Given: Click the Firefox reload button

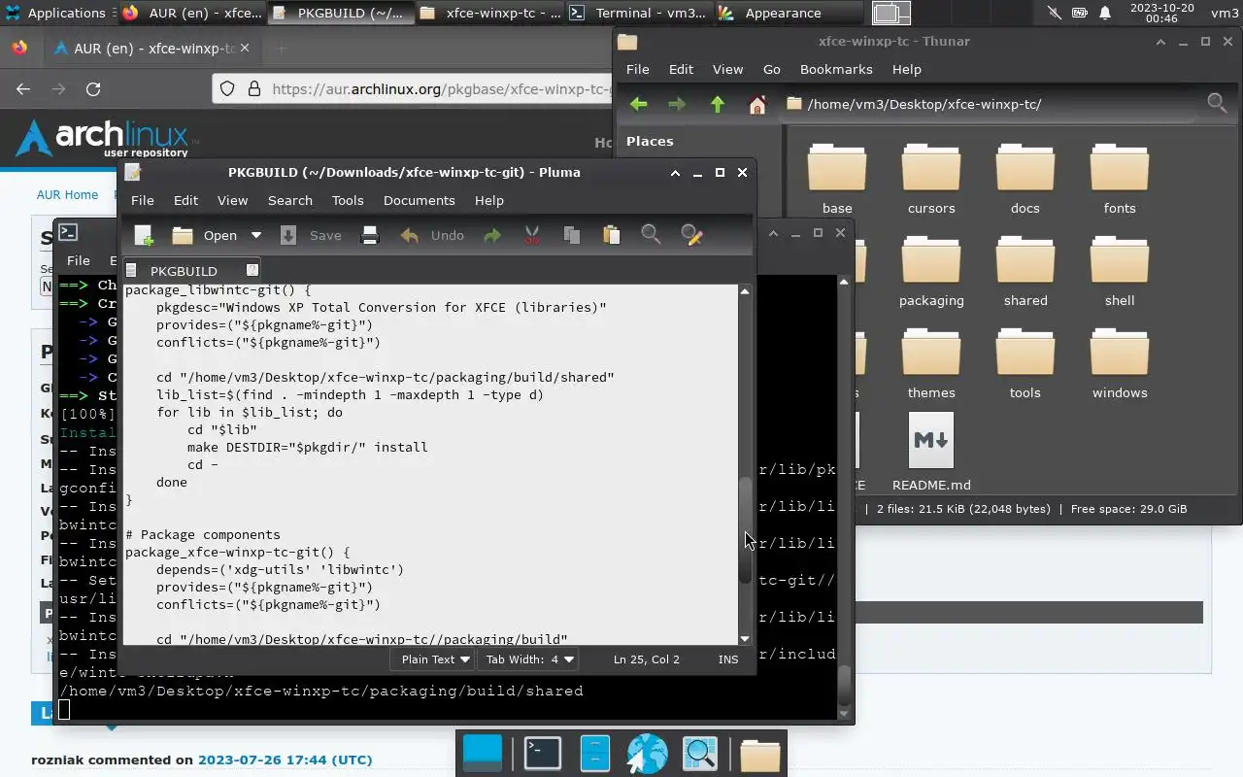Looking at the screenshot, I should [x=93, y=88].
